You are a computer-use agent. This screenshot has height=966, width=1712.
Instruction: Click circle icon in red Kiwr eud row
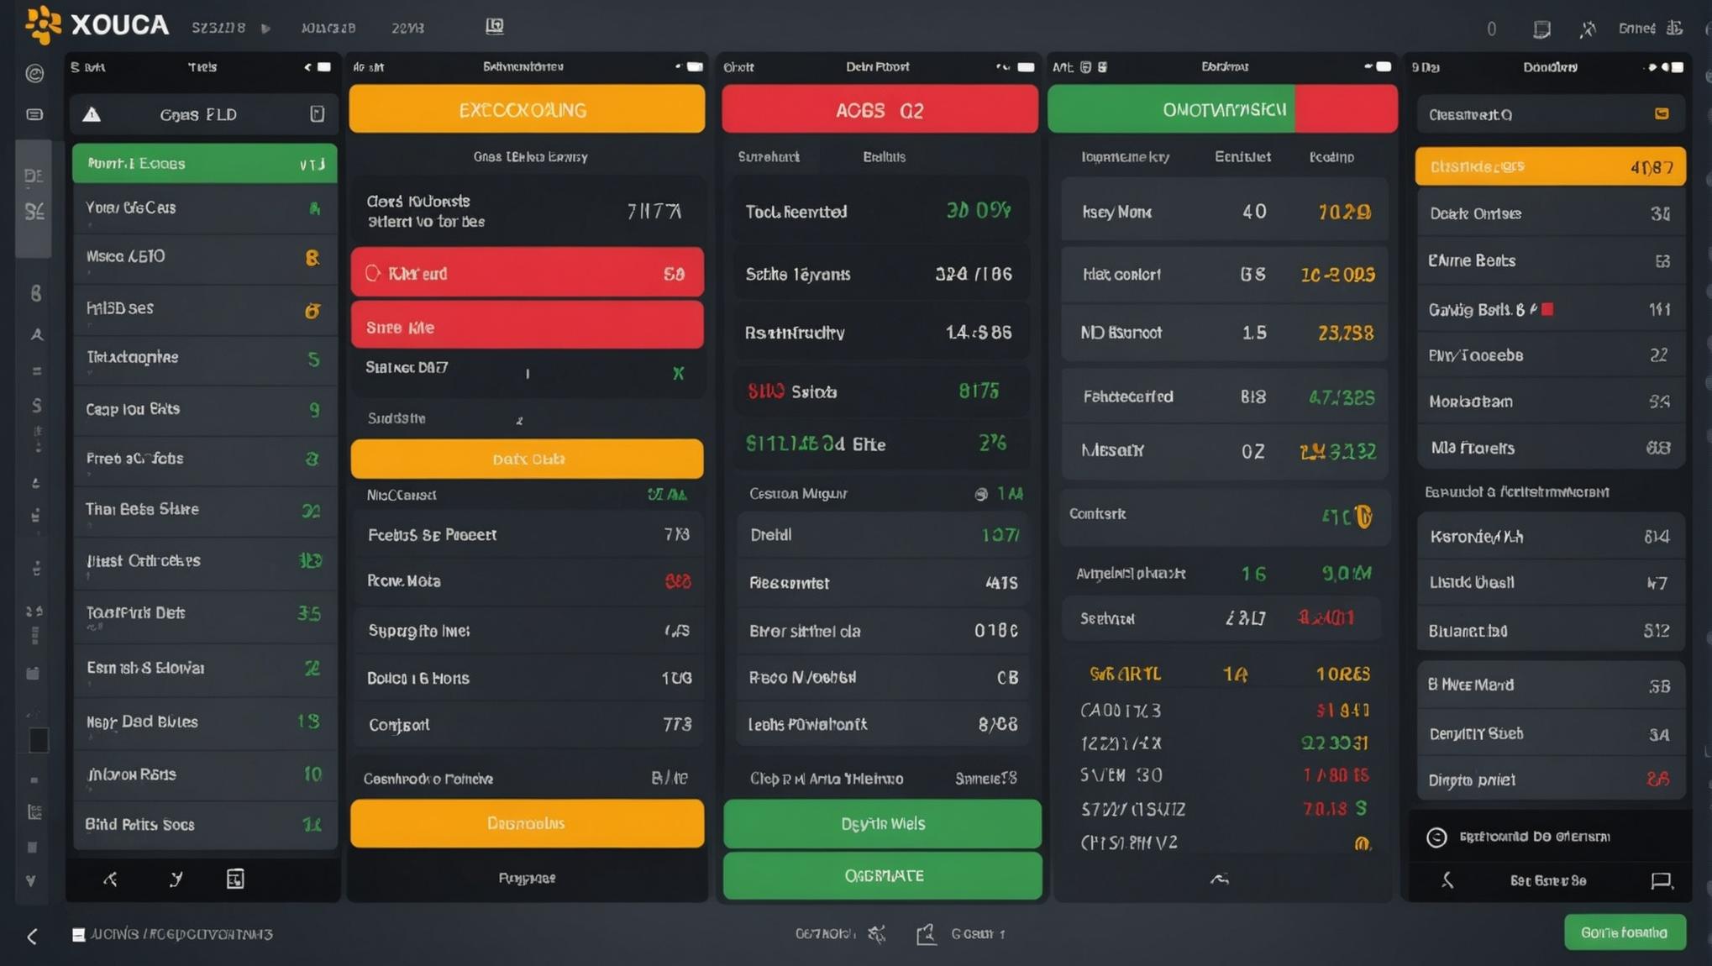coord(373,273)
